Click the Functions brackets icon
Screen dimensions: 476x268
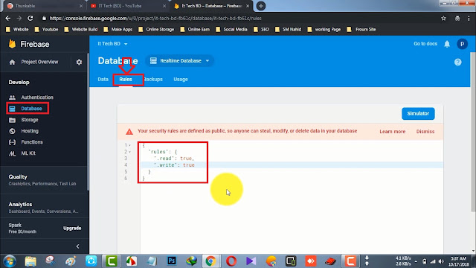(12, 142)
